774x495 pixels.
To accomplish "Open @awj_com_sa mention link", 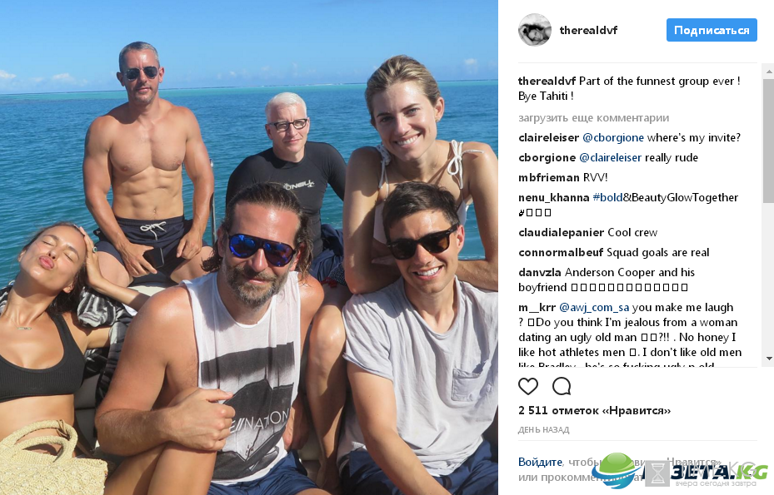I will coord(594,308).
